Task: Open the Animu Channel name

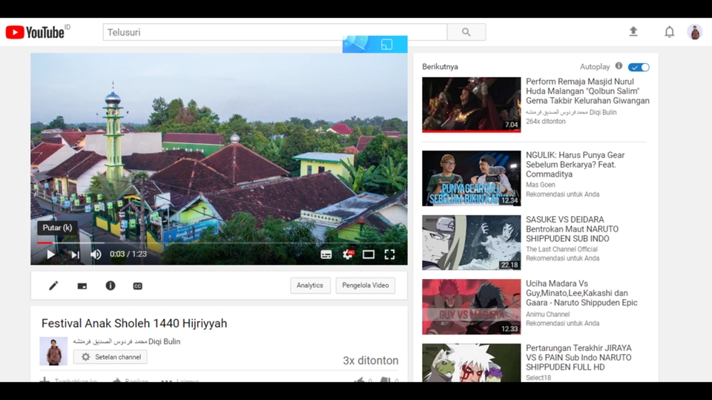Action: click(x=547, y=314)
